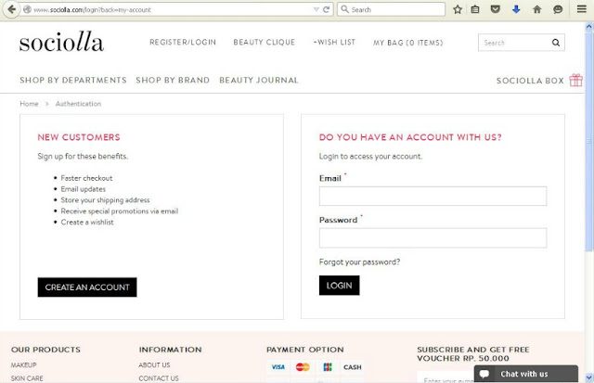Click Forgot your password link
This screenshot has width=594, height=383.
(359, 262)
